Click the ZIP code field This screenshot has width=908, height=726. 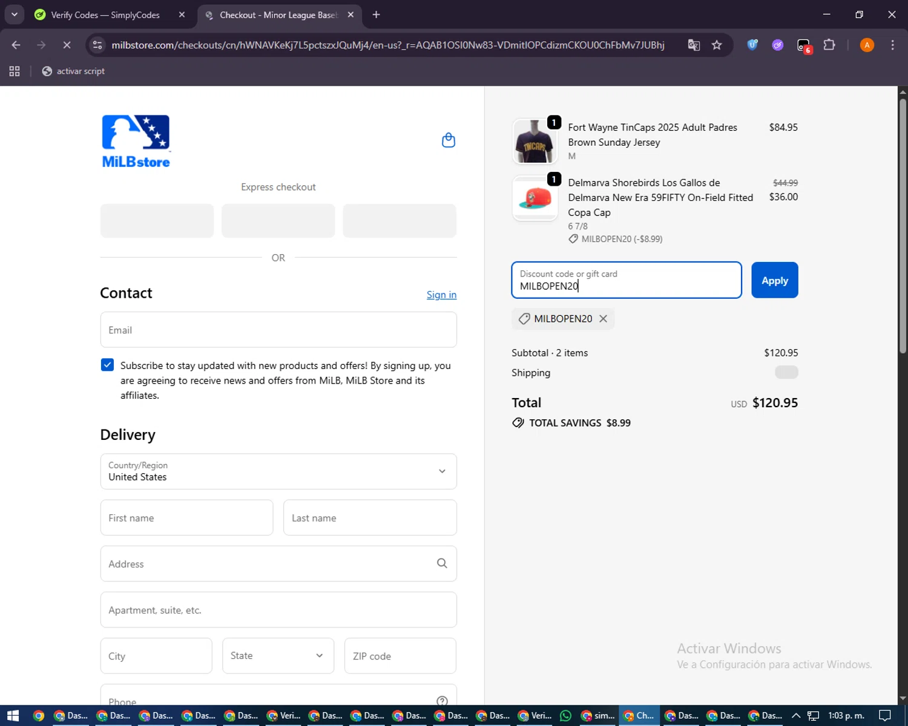(400, 656)
